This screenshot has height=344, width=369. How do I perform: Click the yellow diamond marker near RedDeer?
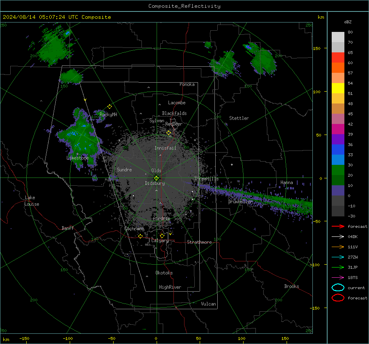click(169, 133)
